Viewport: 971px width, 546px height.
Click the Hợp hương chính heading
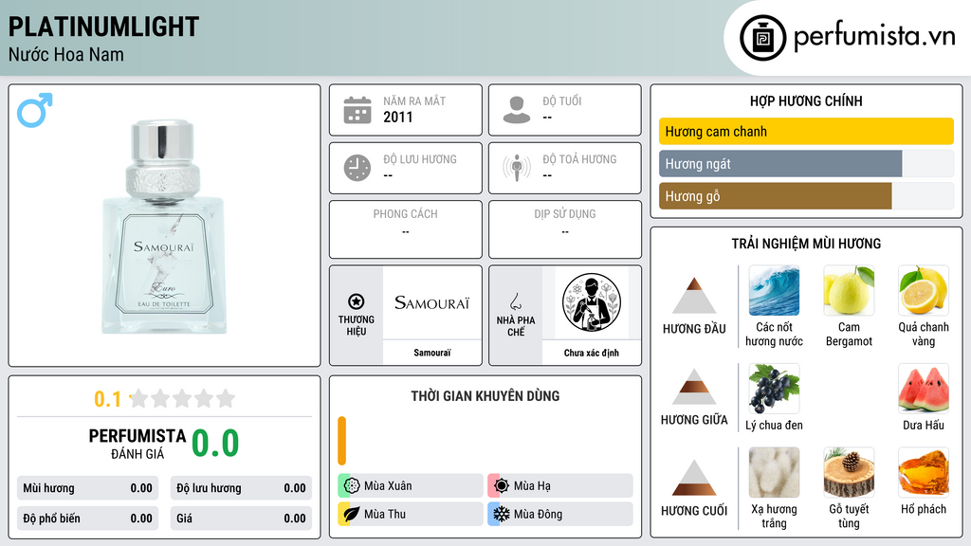(x=806, y=100)
